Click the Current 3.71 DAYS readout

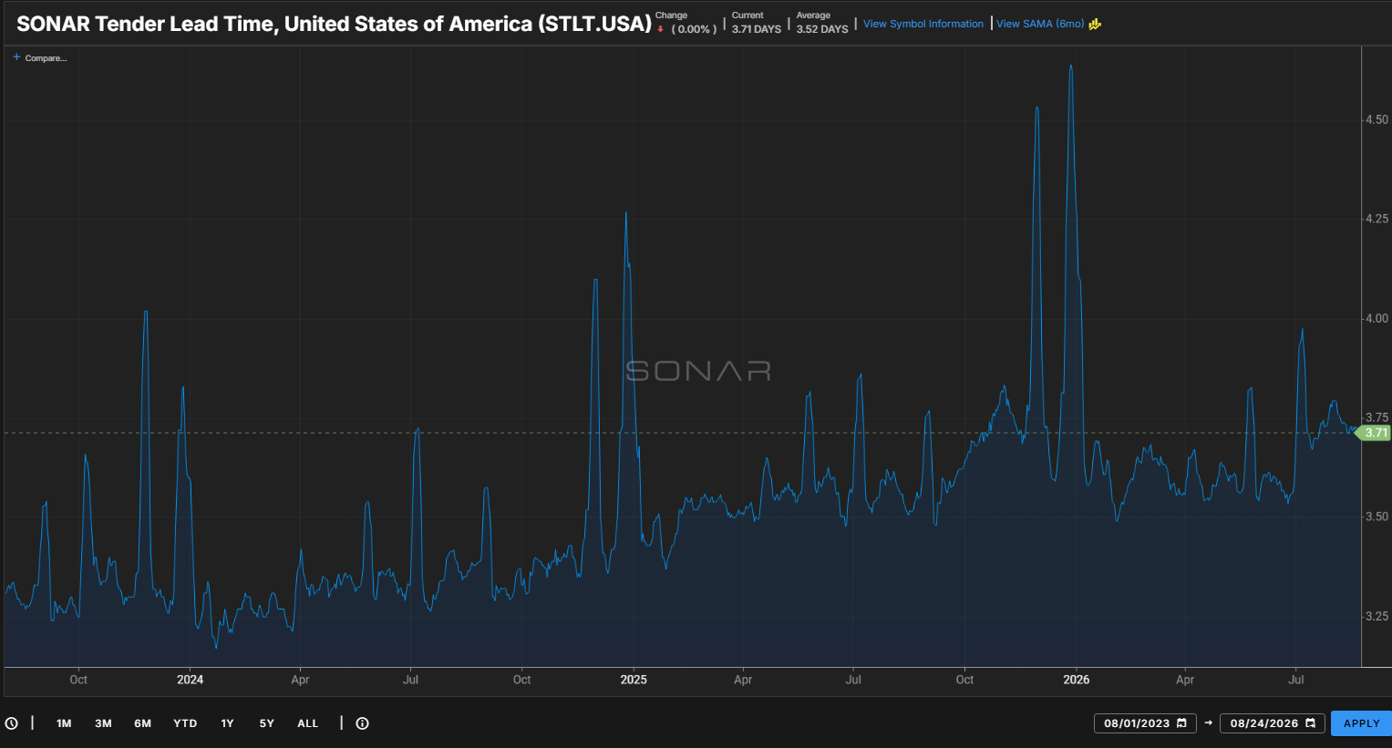click(x=756, y=23)
